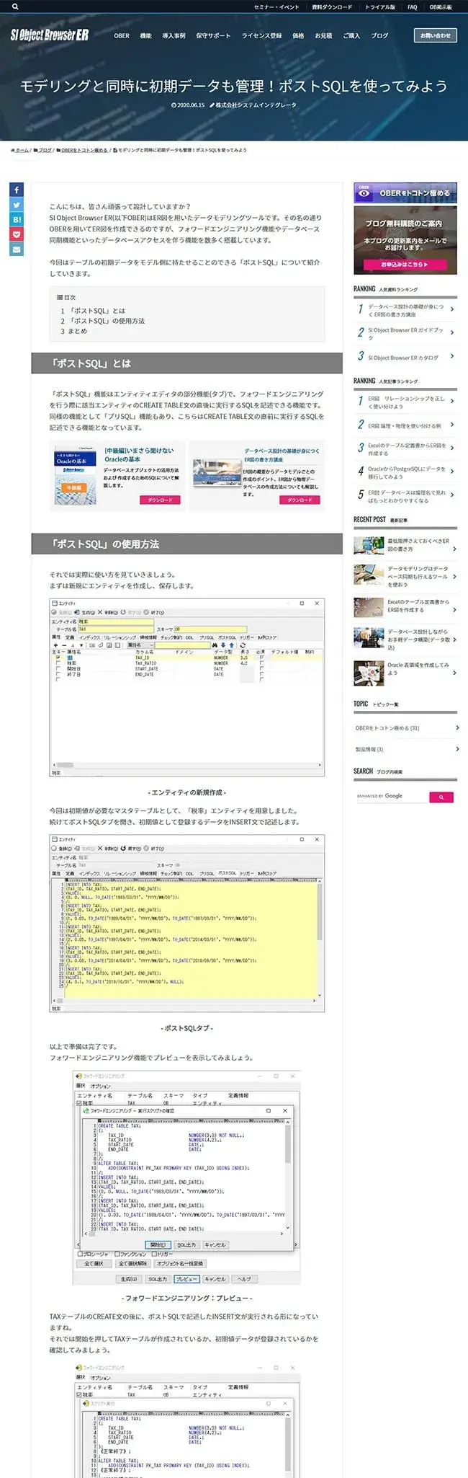Share the article on Twitter
Image resolution: width=468 pixels, height=1478 pixels.
(17, 205)
